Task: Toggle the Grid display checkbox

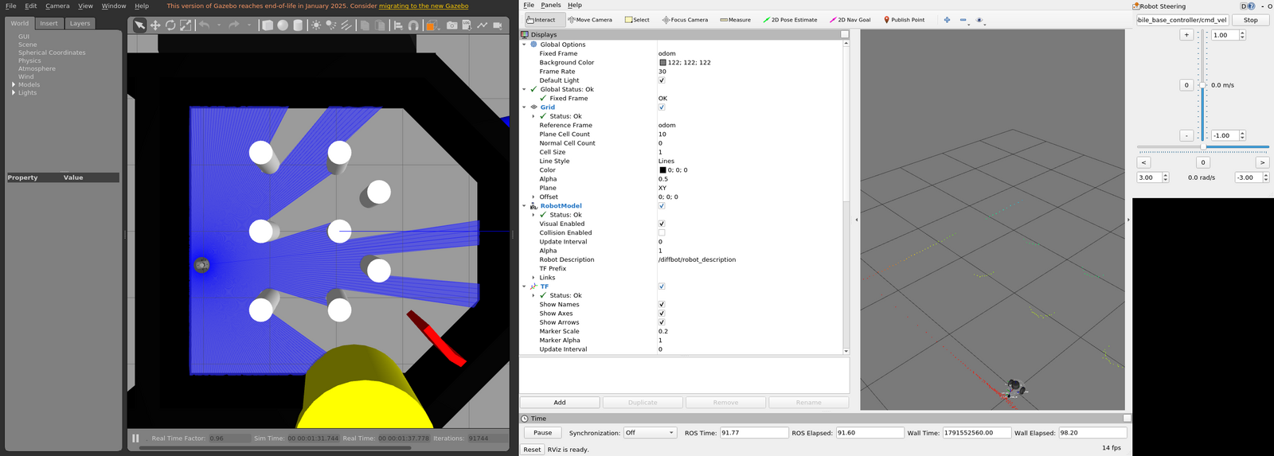Action: (x=662, y=107)
